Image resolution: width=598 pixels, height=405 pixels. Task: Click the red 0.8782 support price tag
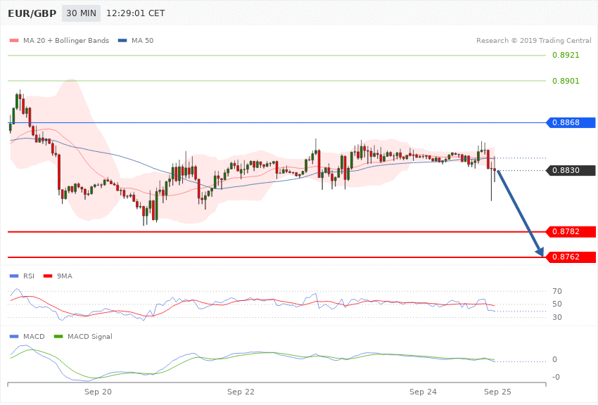571,231
